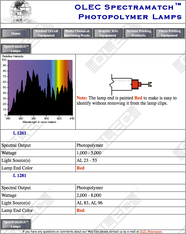Image resolution: width=186 pixels, height=234 pixels.
Task: Click the Red value in L 1261 table
Action: [80, 168]
